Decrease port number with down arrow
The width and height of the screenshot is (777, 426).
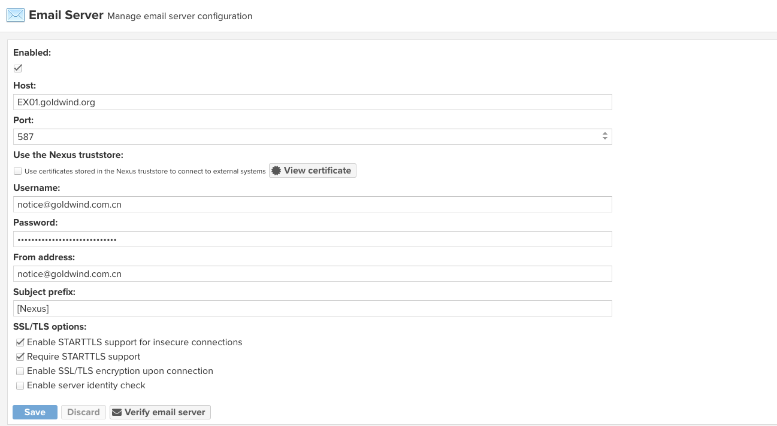pos(605,139)
